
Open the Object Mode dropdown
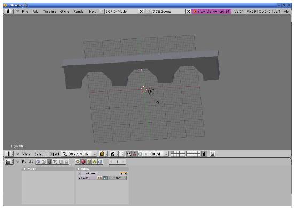click(x=79, y=154)
